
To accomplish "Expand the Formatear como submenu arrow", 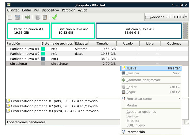I will pos(179,99).
